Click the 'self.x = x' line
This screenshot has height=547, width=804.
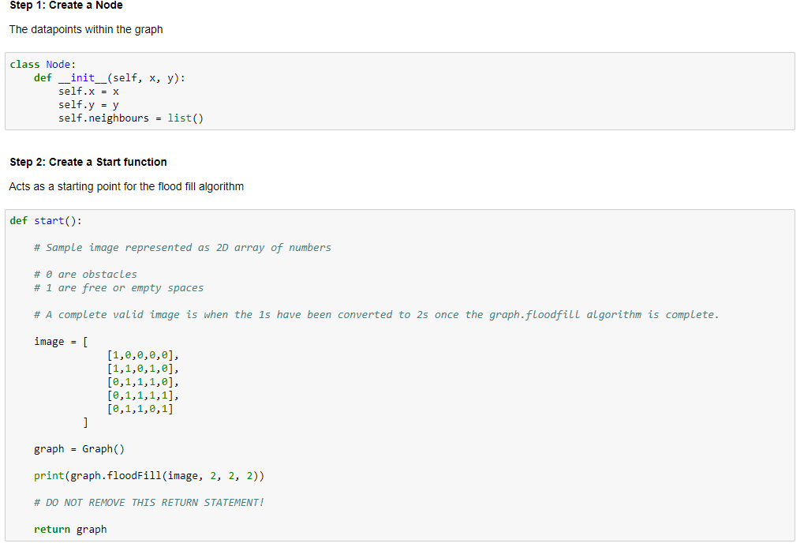point(88,92)
